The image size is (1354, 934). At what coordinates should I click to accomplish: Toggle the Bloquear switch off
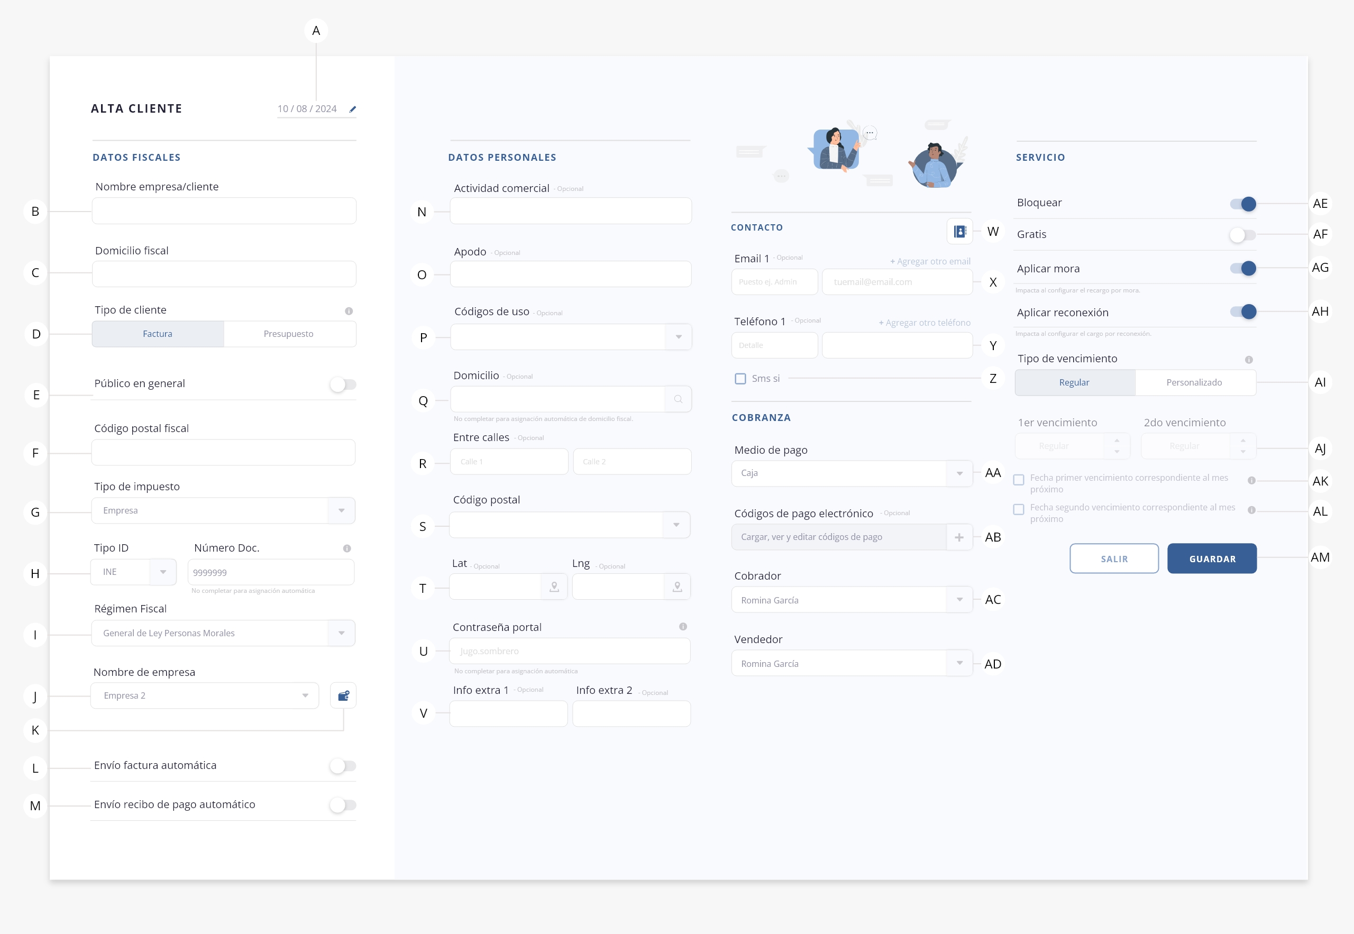coord(1243,204)
